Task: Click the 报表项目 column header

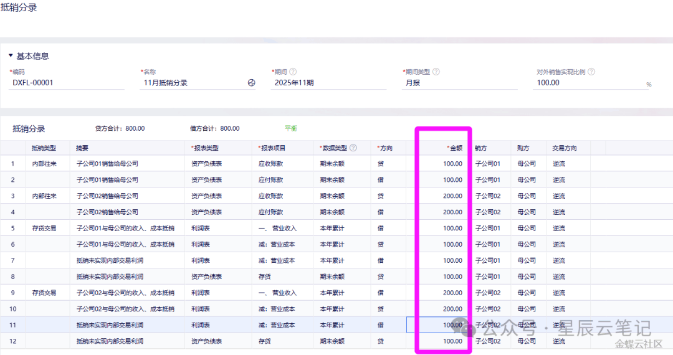Action: point(271,148)
